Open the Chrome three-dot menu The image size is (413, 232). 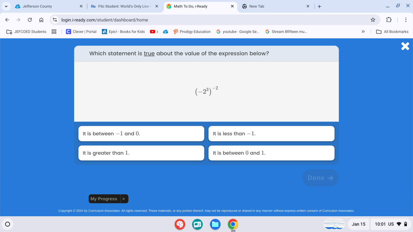(x=406, y=20)
